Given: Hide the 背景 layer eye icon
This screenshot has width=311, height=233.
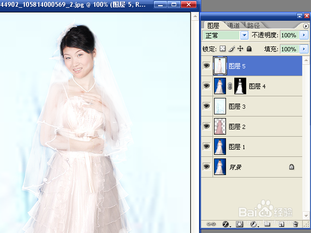Looking at the screenshot, I should [x=206, y=167].
